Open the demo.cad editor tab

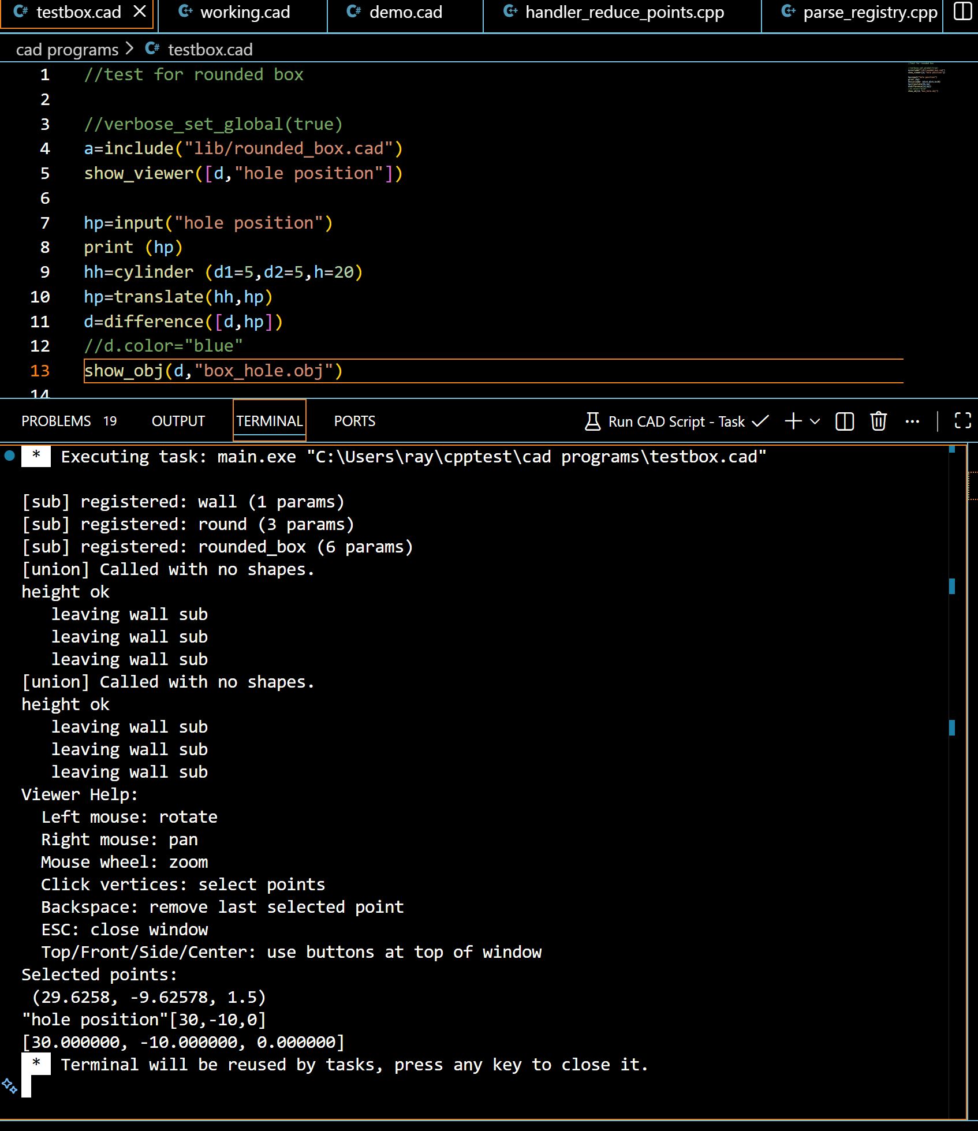tap(405, 13)
